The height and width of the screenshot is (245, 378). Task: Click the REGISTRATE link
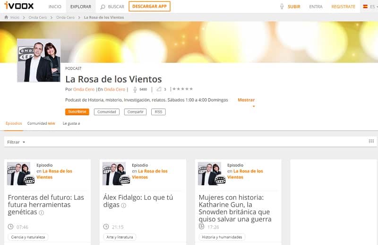(x=344, y=7)
